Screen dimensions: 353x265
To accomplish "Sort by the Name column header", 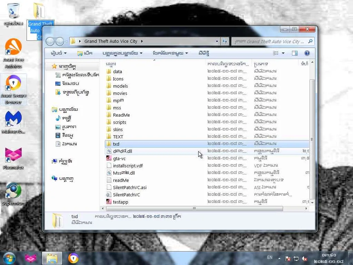I will click(155, 64).
